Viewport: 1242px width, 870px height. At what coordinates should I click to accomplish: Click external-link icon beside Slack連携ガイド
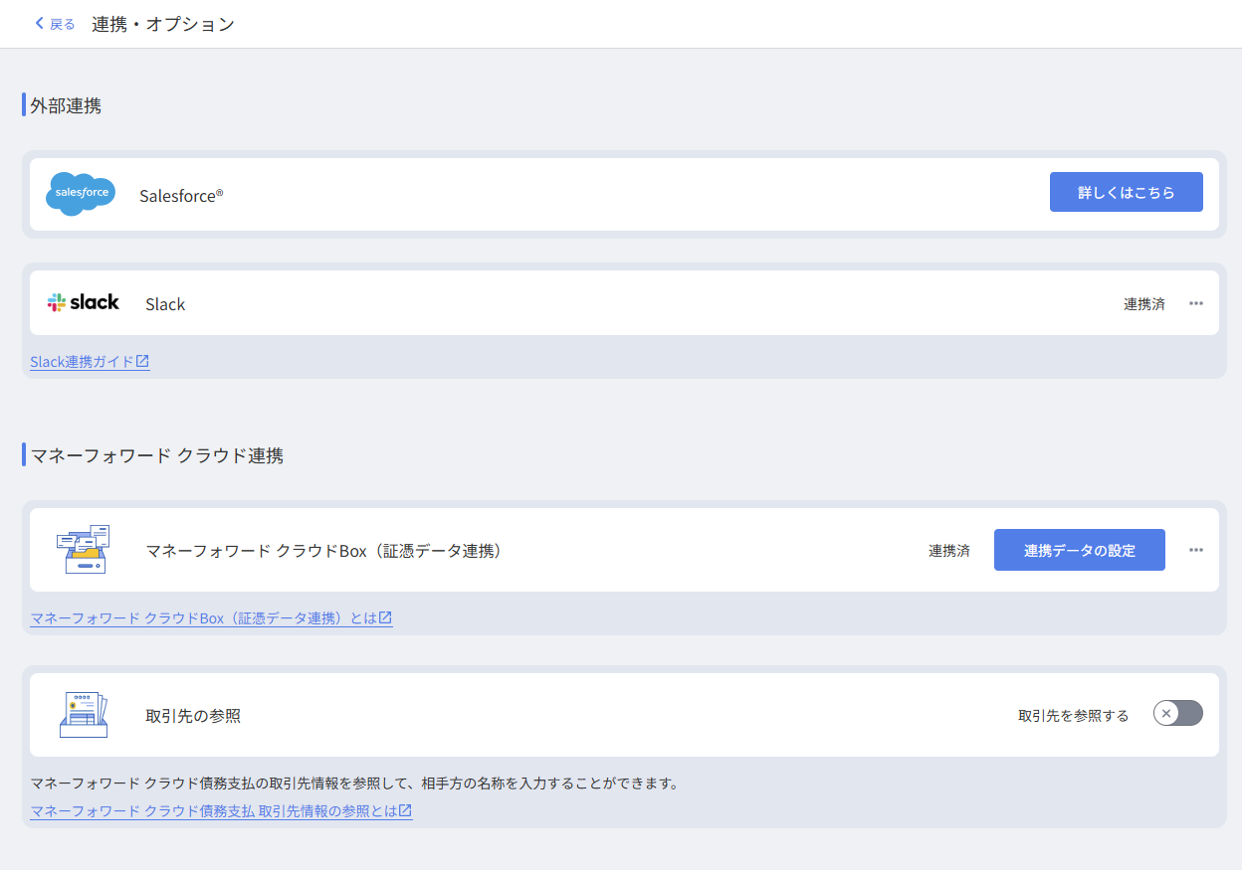pyautogui.click(x=142, y=362)
